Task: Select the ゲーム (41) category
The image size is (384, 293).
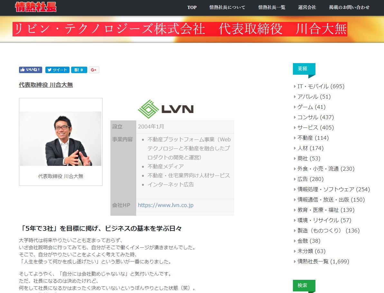Action: tap(312, 107)
